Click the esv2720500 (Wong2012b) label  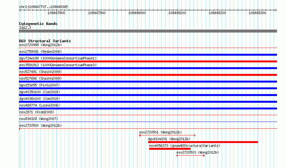click(40, 125)
